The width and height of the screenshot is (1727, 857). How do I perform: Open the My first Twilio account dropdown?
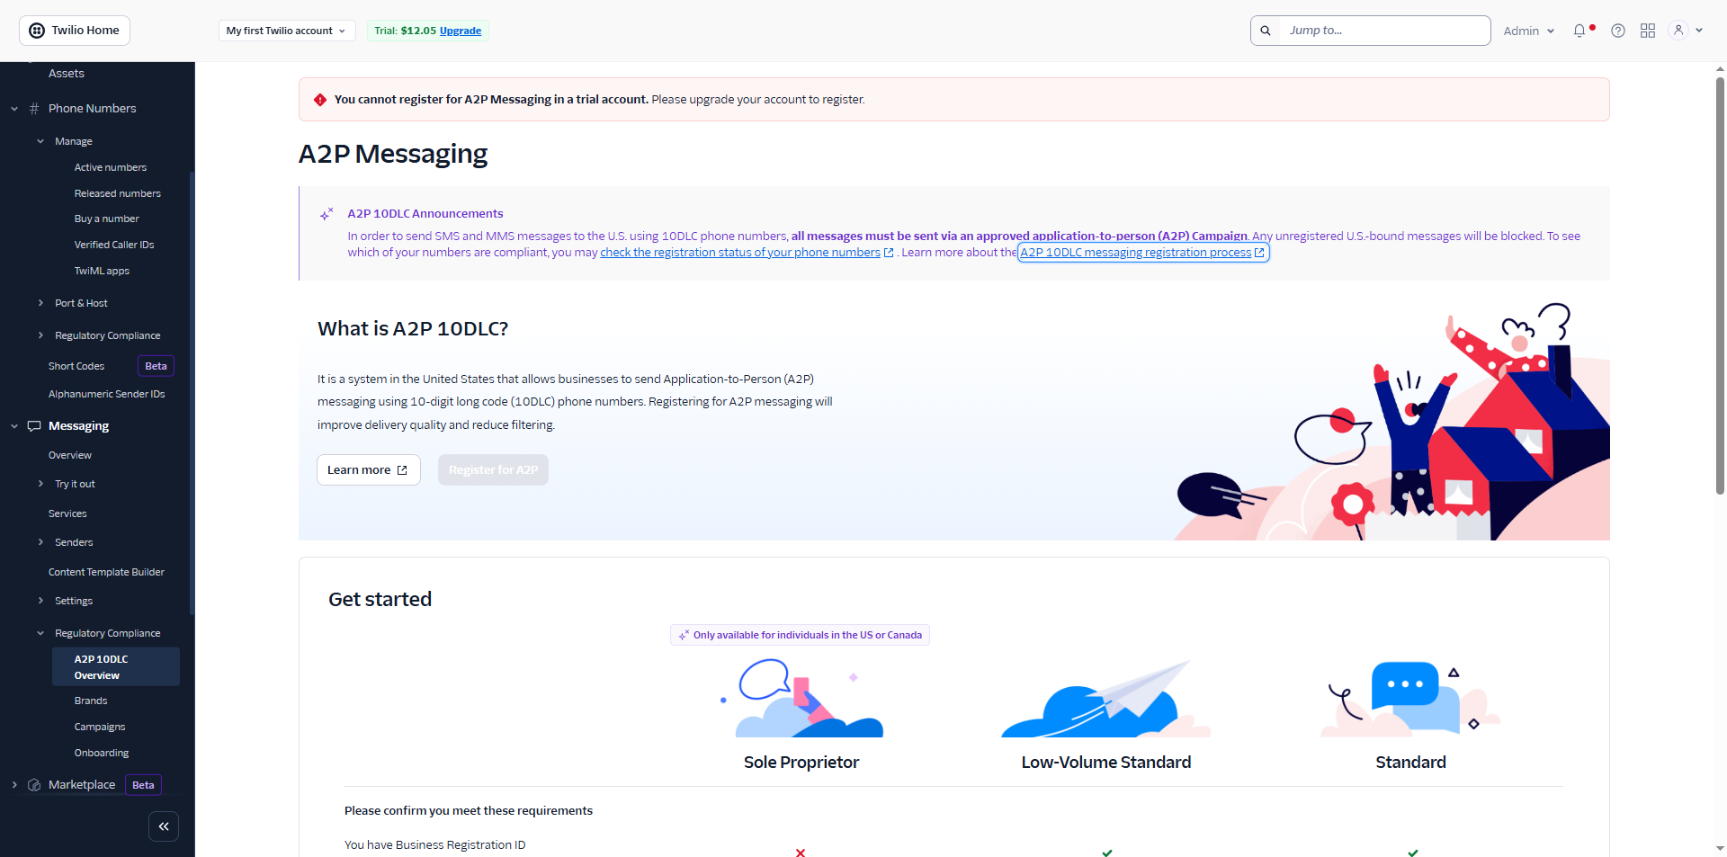[x=287, y=31]
